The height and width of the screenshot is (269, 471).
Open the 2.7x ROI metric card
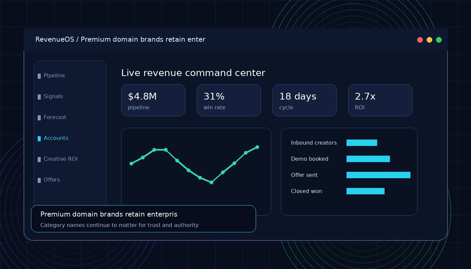pos(380,100)
